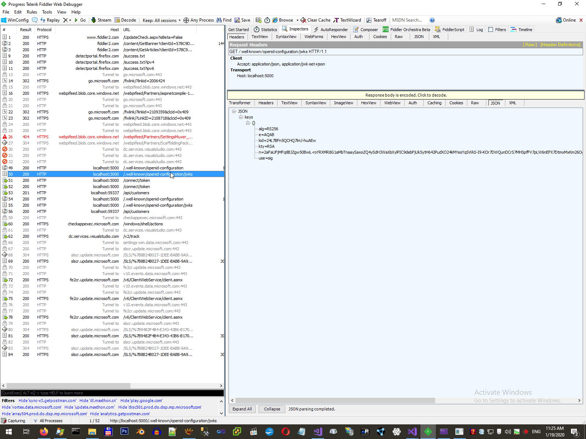Click the camera screenshot toolbar icon
586x439 pixels.
click(259, 20)
